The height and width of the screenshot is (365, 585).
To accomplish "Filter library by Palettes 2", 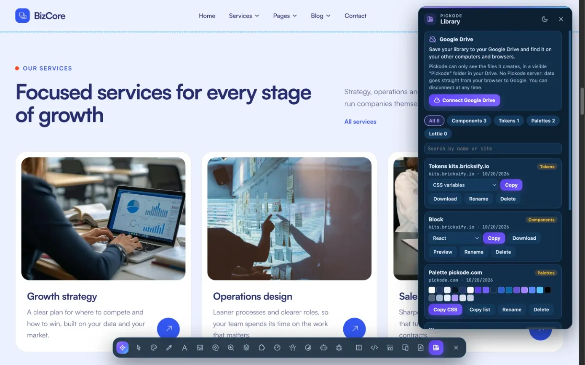I will point(543,121).
